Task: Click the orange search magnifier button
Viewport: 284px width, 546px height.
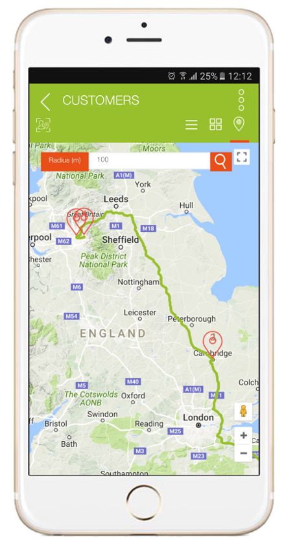Action: [221, 161]
